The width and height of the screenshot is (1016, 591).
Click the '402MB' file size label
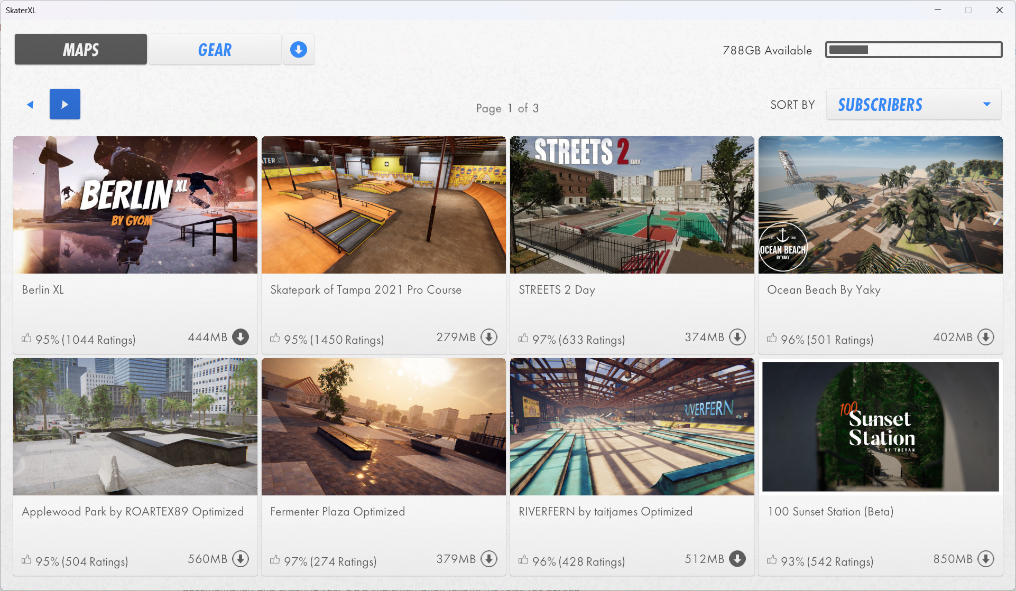(953, 337)
